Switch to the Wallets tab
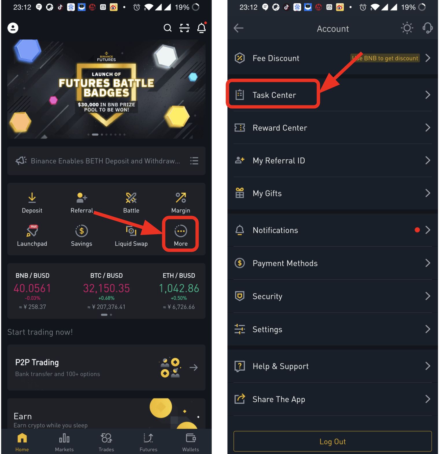 pyautogui.click(x=190, y=442)
